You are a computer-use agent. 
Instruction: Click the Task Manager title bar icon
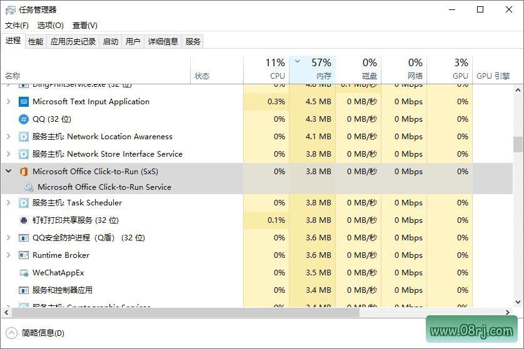point(11,10)
